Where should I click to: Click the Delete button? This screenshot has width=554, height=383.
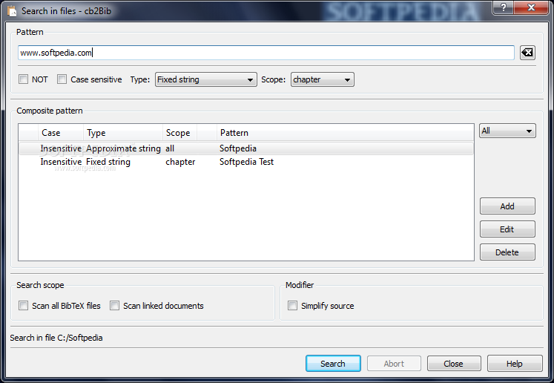(x=507, y=252)
